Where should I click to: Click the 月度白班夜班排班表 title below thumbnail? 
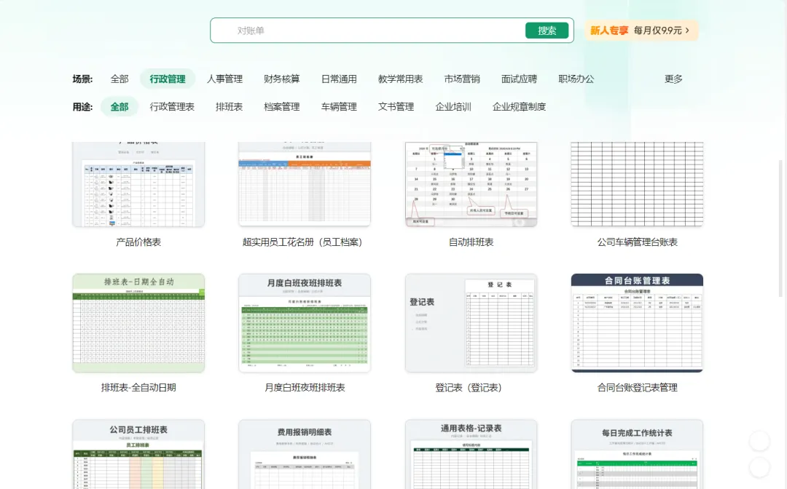(x=305, y=387)
